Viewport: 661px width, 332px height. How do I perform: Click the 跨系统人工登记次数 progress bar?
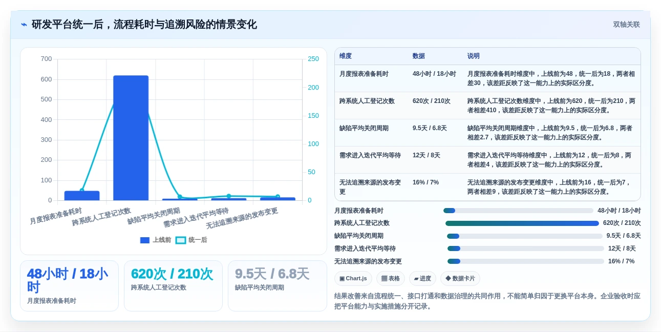522,223
